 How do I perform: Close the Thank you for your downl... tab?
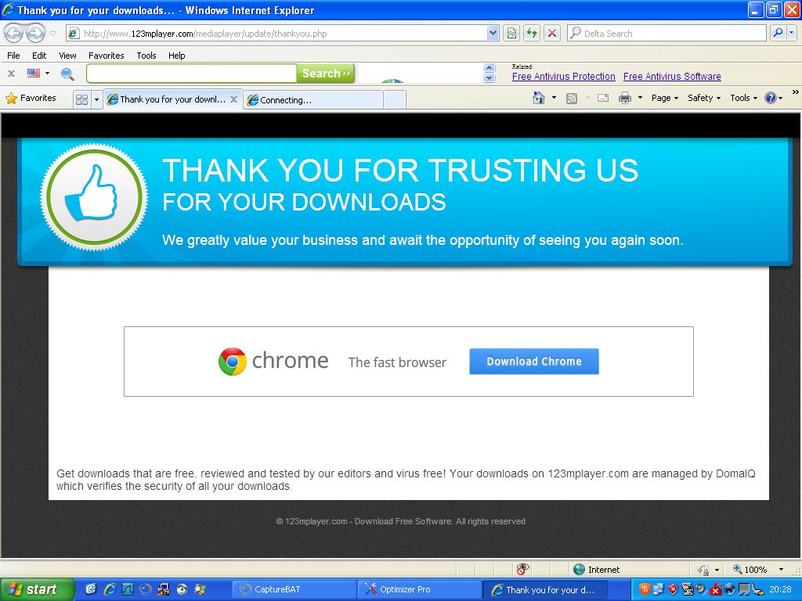(233, 99)
